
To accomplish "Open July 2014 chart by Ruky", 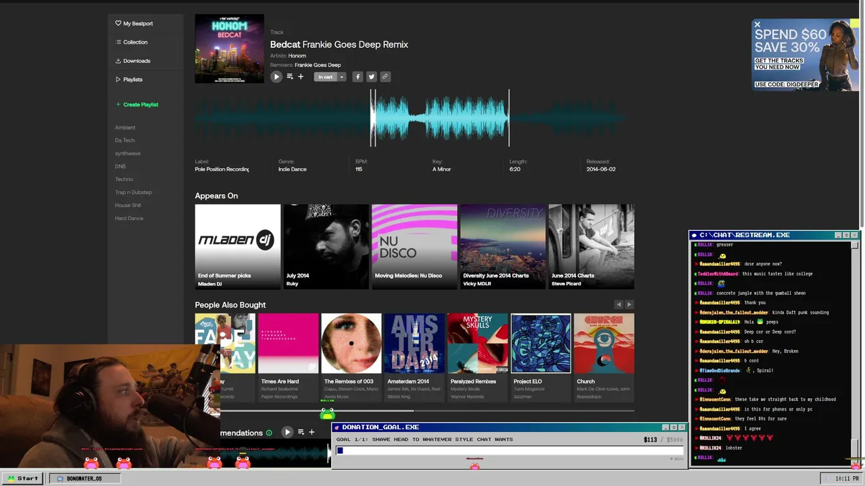I will point(326,246).
